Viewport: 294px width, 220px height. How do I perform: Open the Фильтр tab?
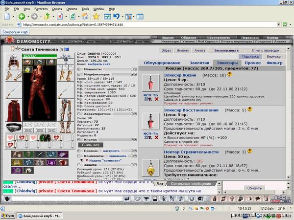pyautogui.click(x=274, y=63)
